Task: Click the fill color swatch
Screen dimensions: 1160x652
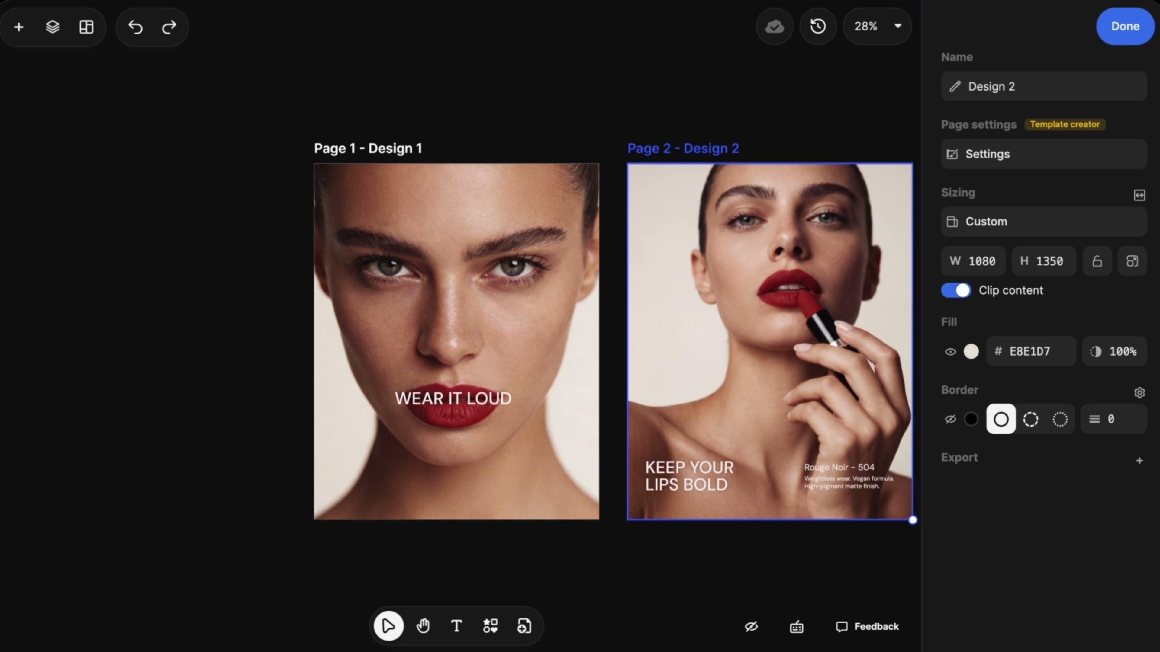Action: click(971, 351)
